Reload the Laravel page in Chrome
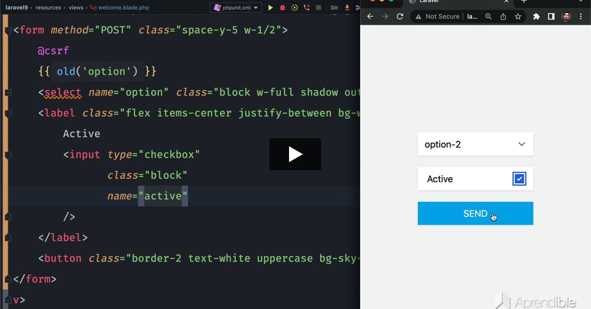The height and width of the screenshot is (309, 591). 400,16
